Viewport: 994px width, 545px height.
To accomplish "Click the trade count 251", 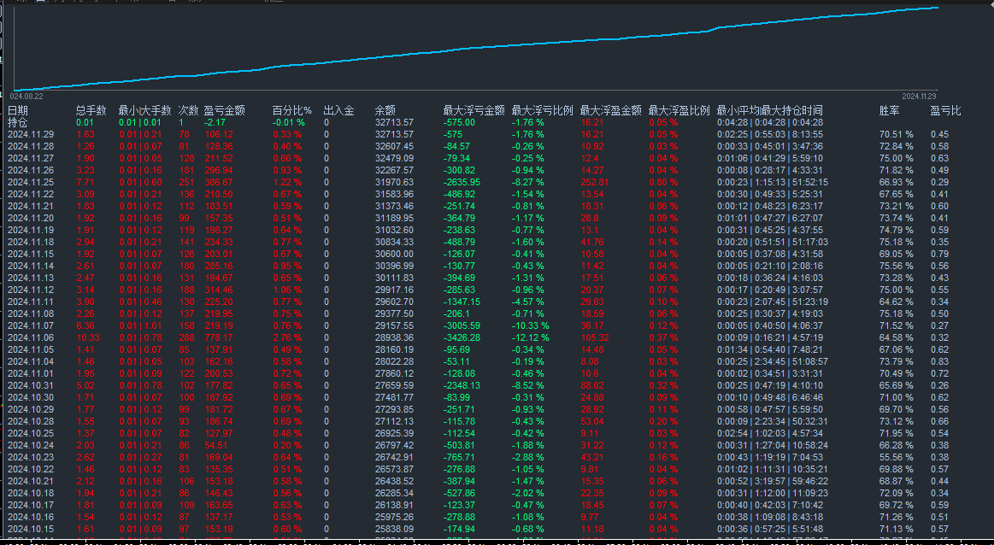I will 187,182.
